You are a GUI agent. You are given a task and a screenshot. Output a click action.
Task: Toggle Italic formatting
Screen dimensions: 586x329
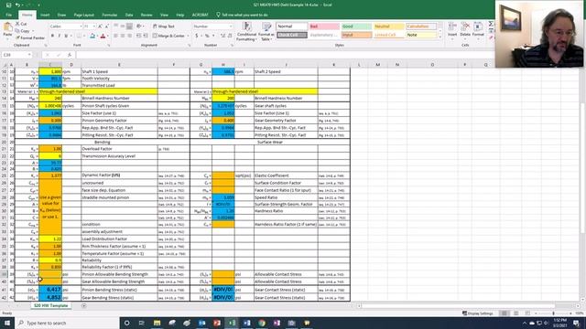[x=59, y=36]
